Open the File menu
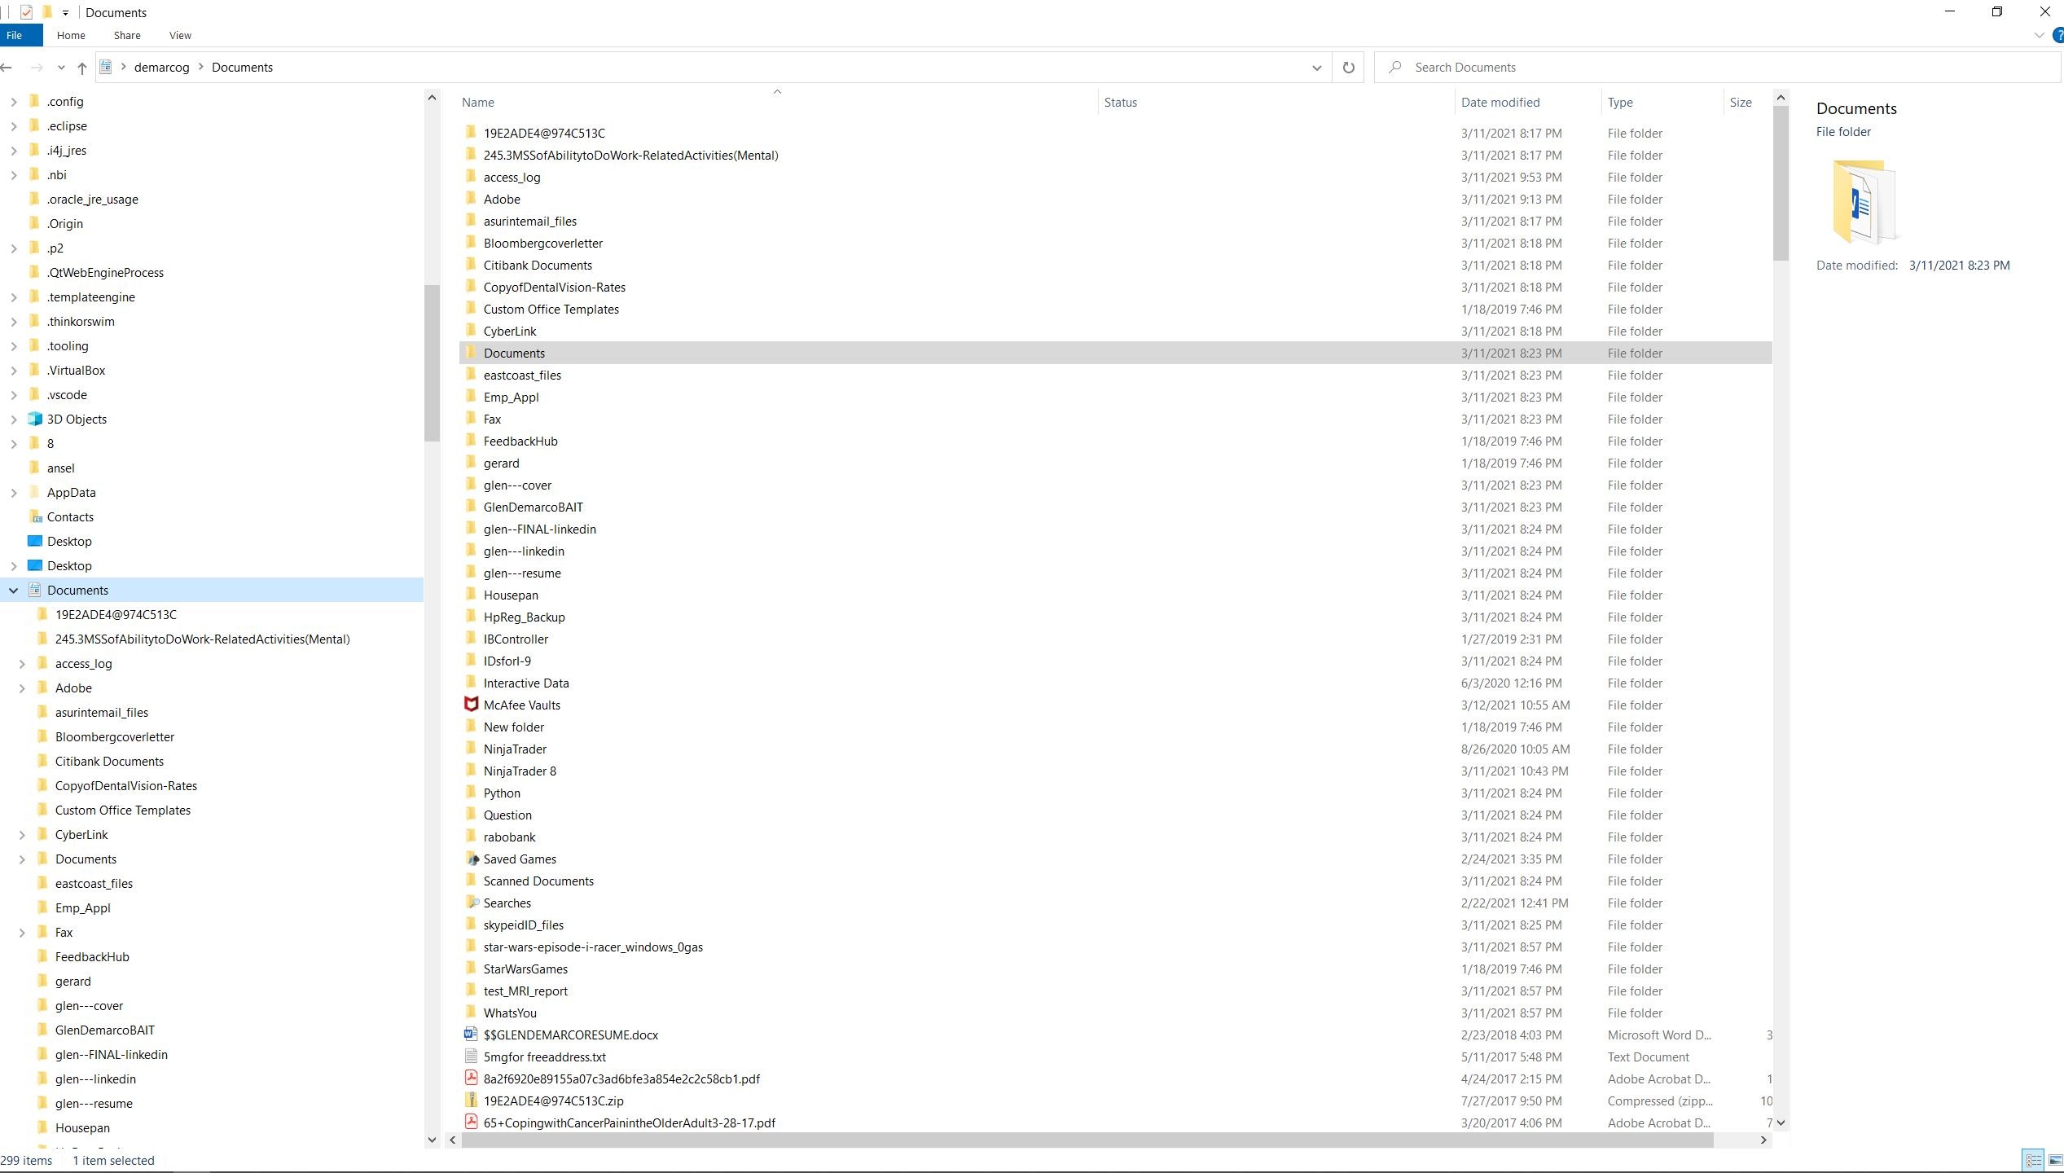This screenshot has width=2064, height=1173. pyautogui.click(x=15, y=36)
